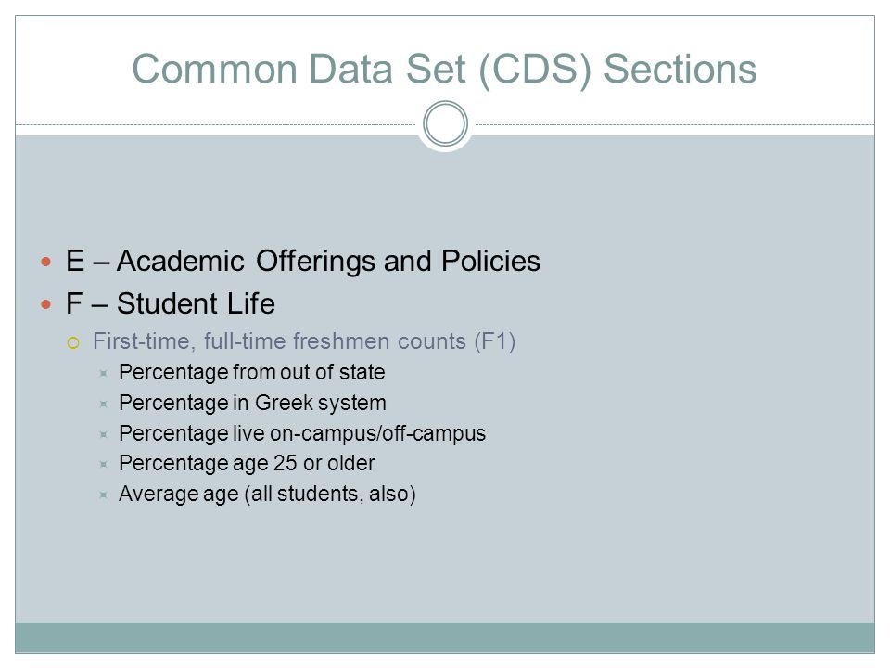Click the word Sections in the title
Screen dimensions: 890x668
tap(680, 70)
